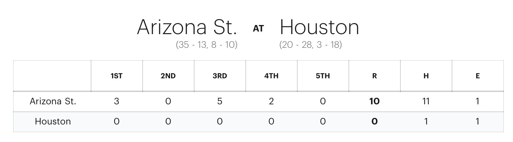Select the Houston record (20 - 28, 3 - 18)

coord(310,45)
